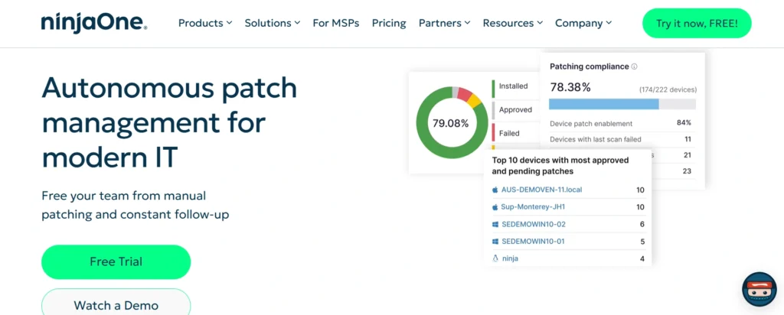Click the 79.08% donut chart
This screenshot has width=784, height=315.
pyautogui.click(x=452, y=123)
